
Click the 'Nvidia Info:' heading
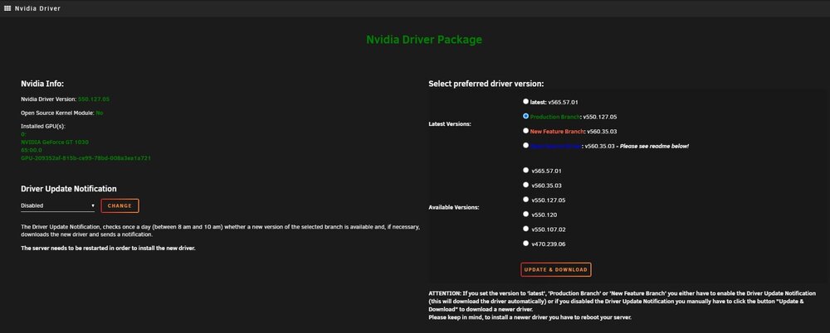click(x=42, y=84)
